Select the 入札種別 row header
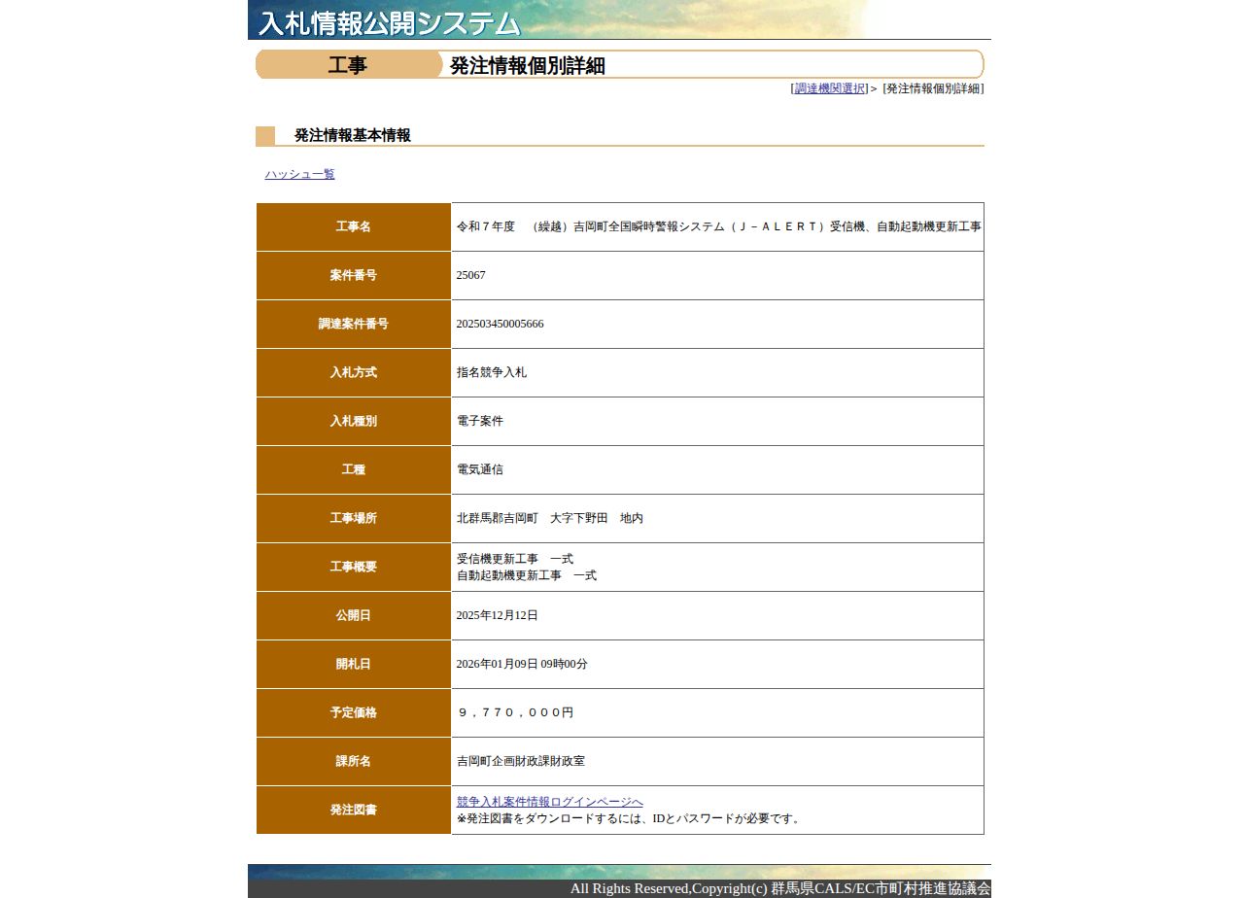 (x=354, y=421)
